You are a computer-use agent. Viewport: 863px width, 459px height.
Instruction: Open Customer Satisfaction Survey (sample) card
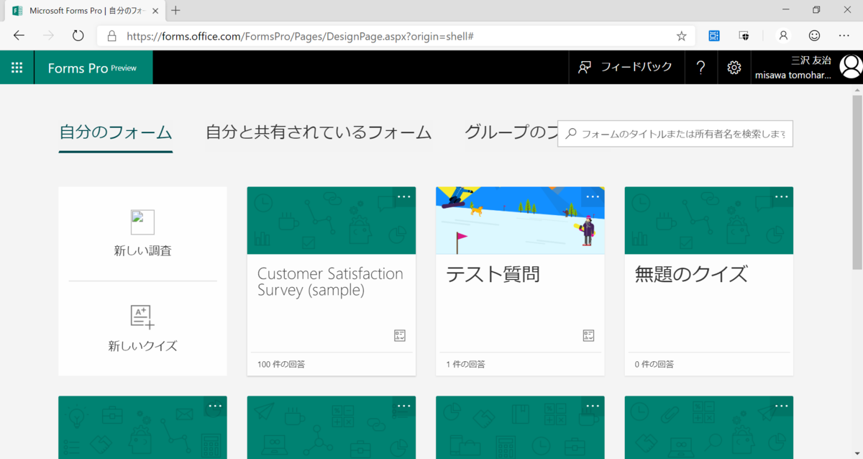[x=332, y=281]
